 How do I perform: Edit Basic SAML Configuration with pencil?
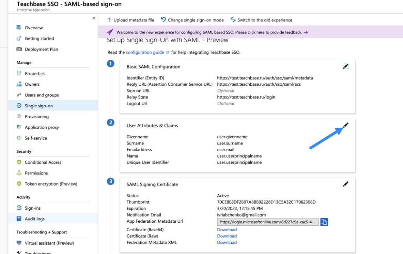pos(346,66)
